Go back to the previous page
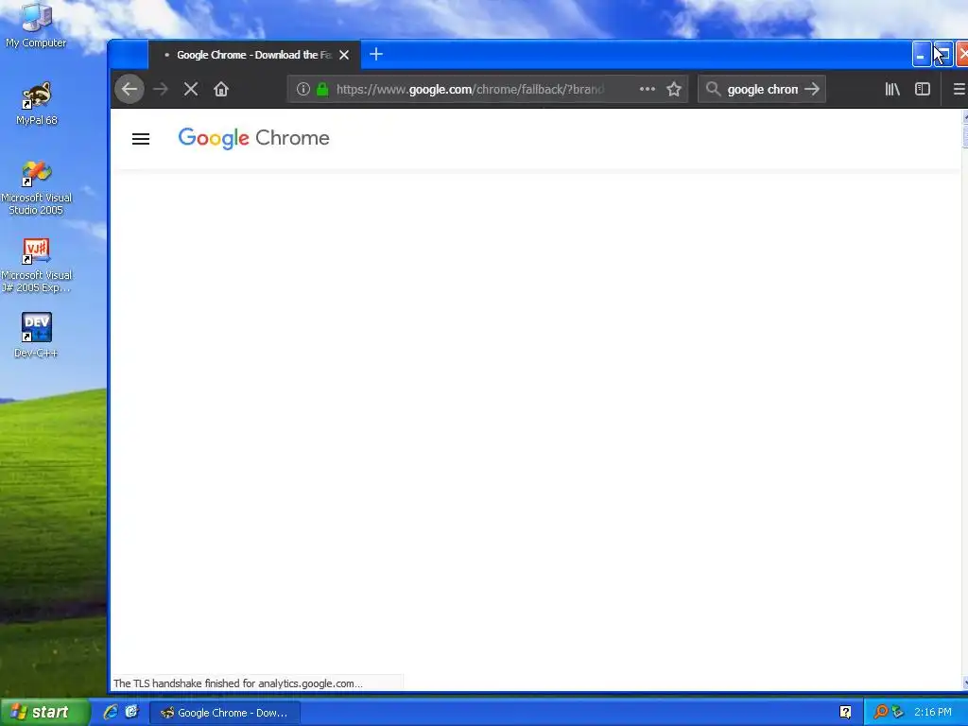968x726 pixels. pyautogui.click(x=130, y=90)
